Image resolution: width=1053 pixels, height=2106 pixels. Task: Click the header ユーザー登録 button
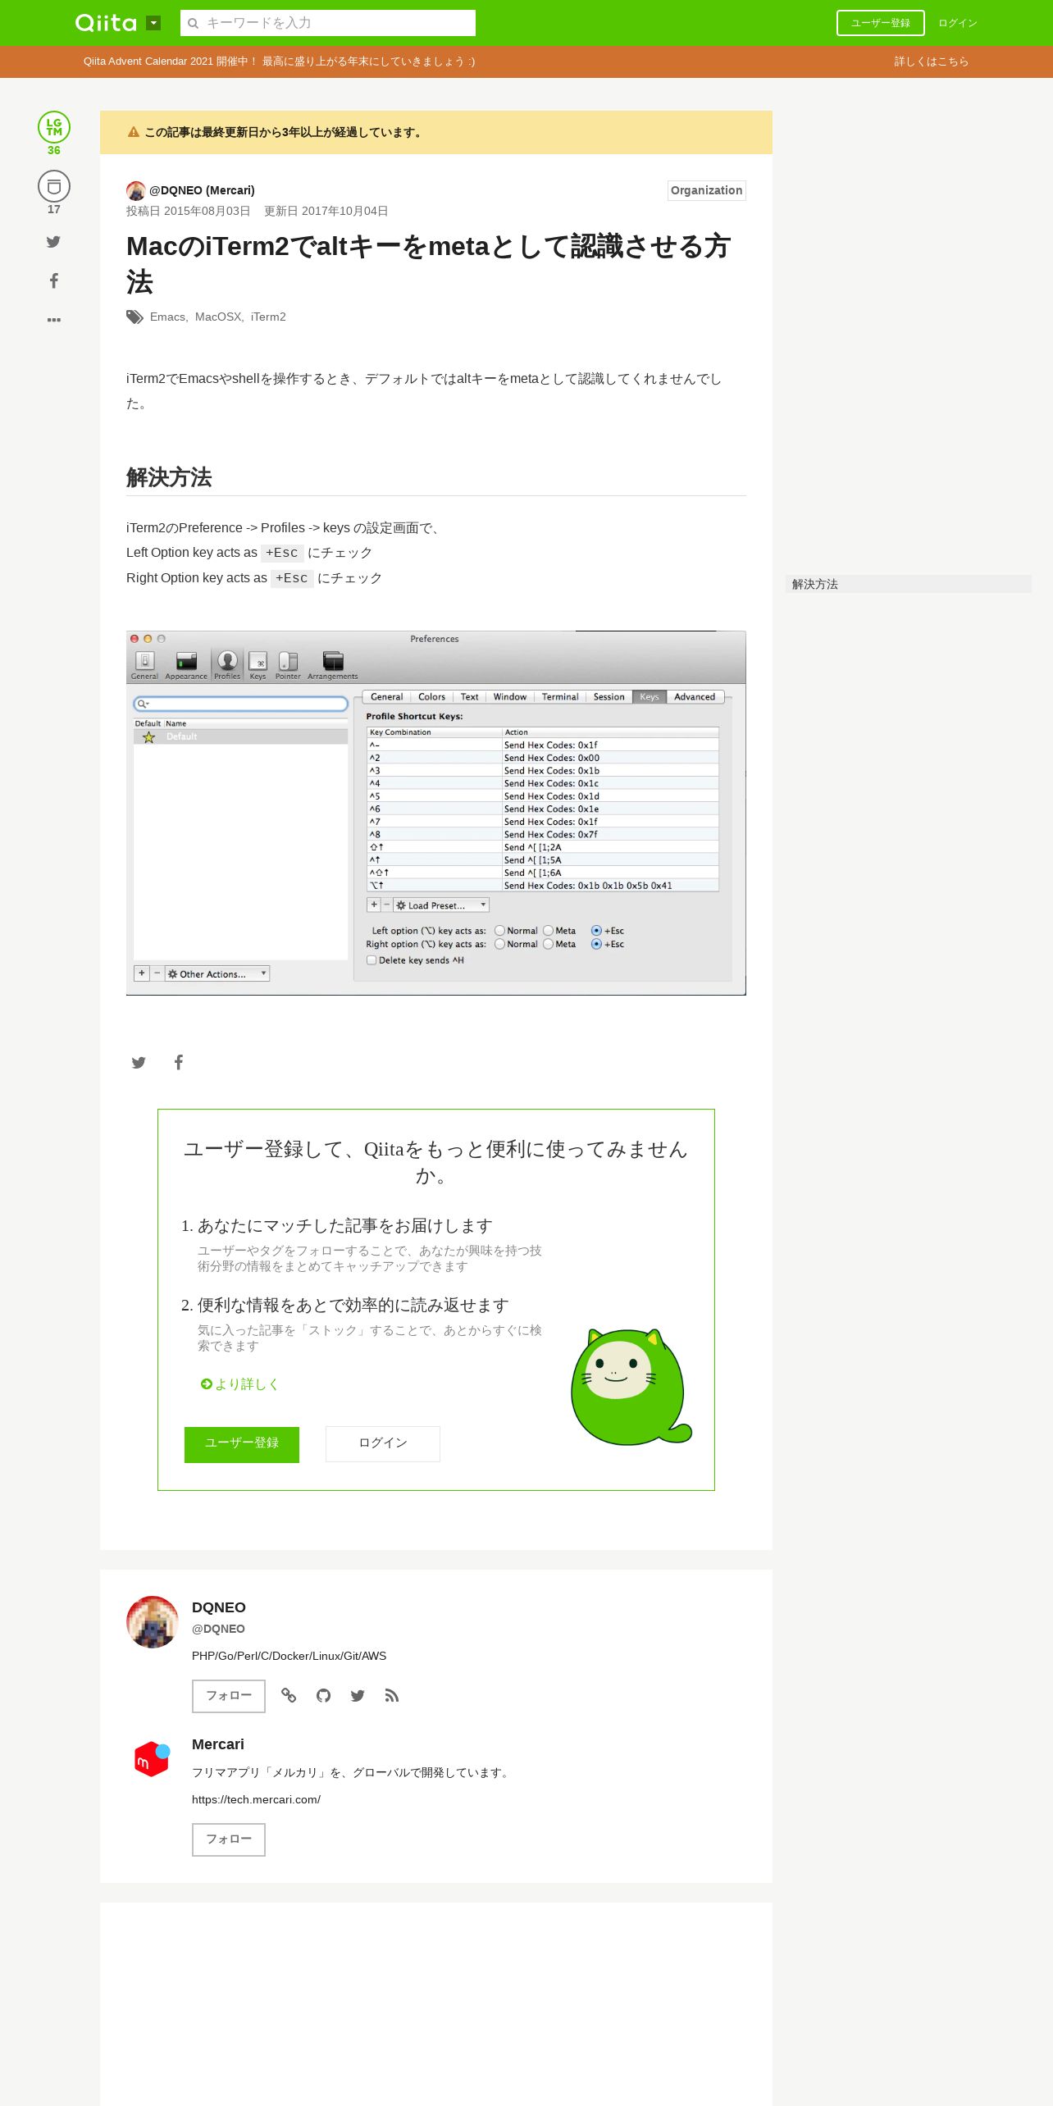(x=880, y=23)
